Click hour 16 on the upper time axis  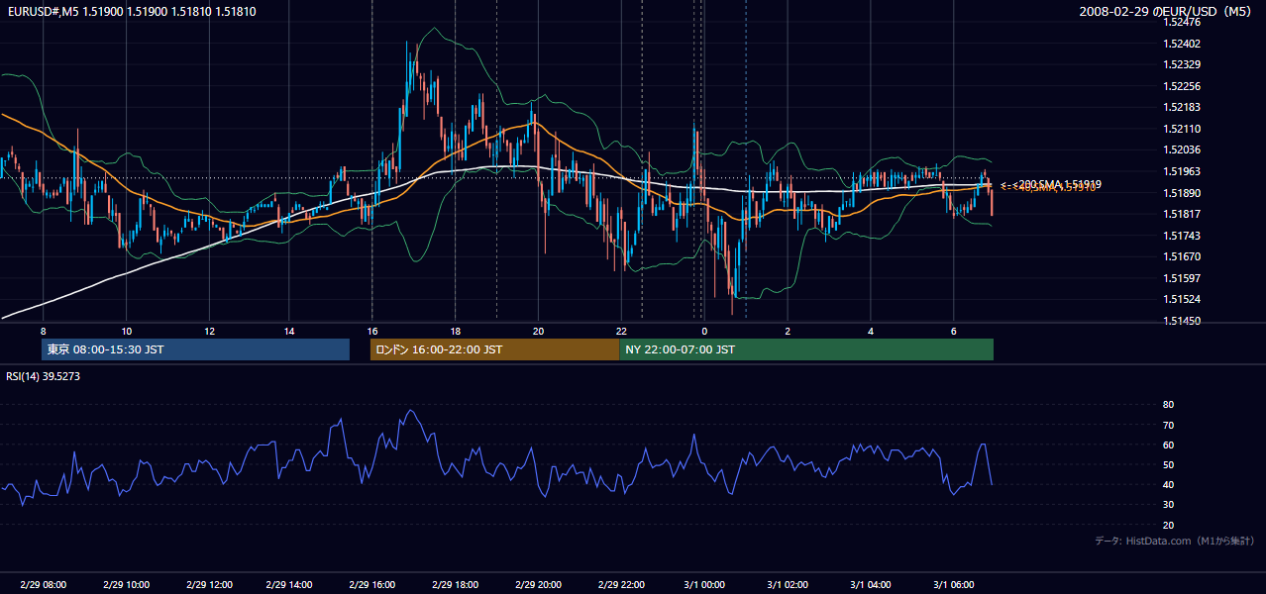[x=372, y=331]
